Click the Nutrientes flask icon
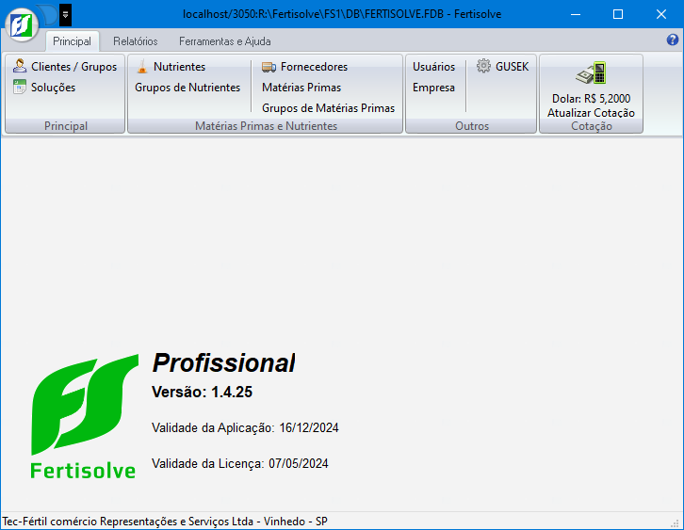This screenshot has height=530, width=684. coord(142,66)
